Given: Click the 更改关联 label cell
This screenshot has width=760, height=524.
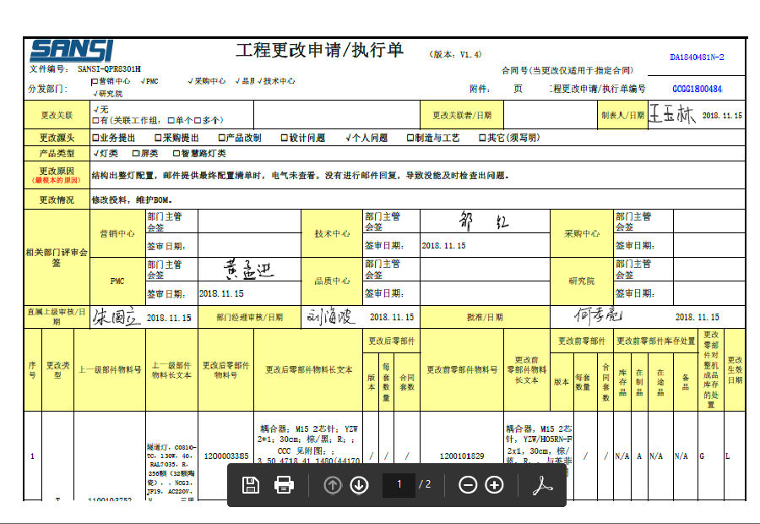Looking at the screenshot, I should point(57,115).
